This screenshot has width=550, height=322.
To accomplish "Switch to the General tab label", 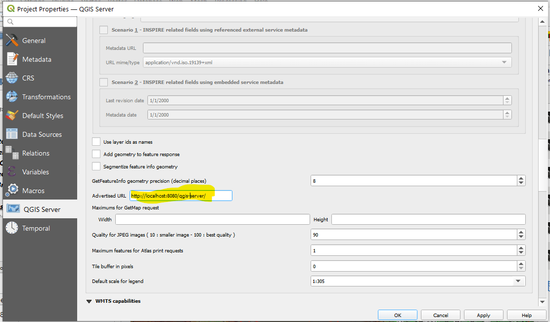I will coord(34,40).
